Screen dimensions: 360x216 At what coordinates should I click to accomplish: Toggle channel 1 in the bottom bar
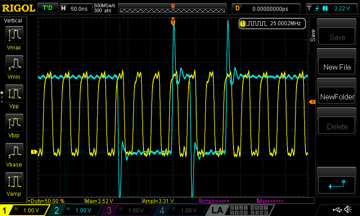click(22, 210)
